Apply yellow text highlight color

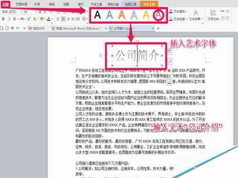41,19
